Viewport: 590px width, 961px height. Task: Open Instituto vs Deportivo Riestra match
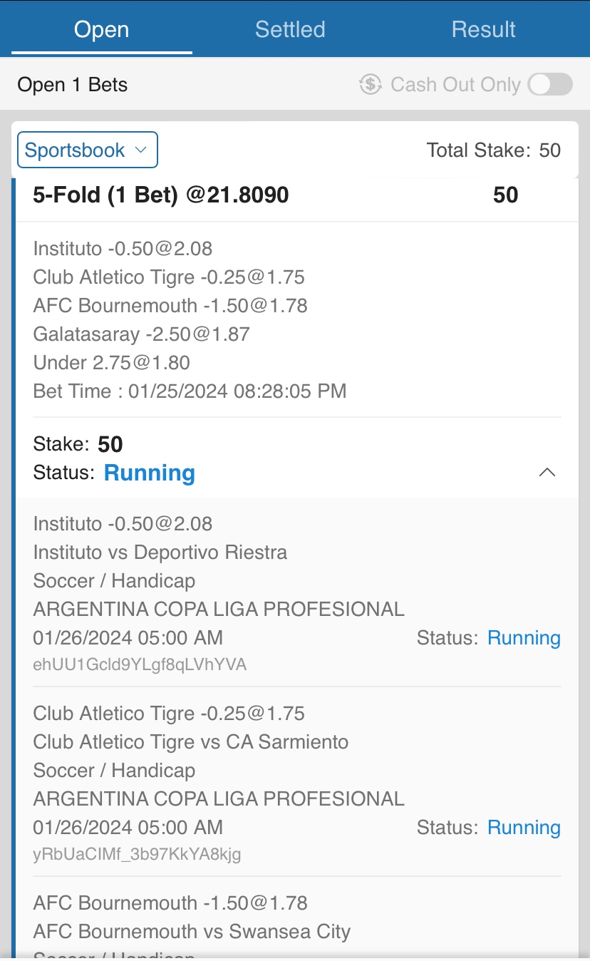pos(160,553)
